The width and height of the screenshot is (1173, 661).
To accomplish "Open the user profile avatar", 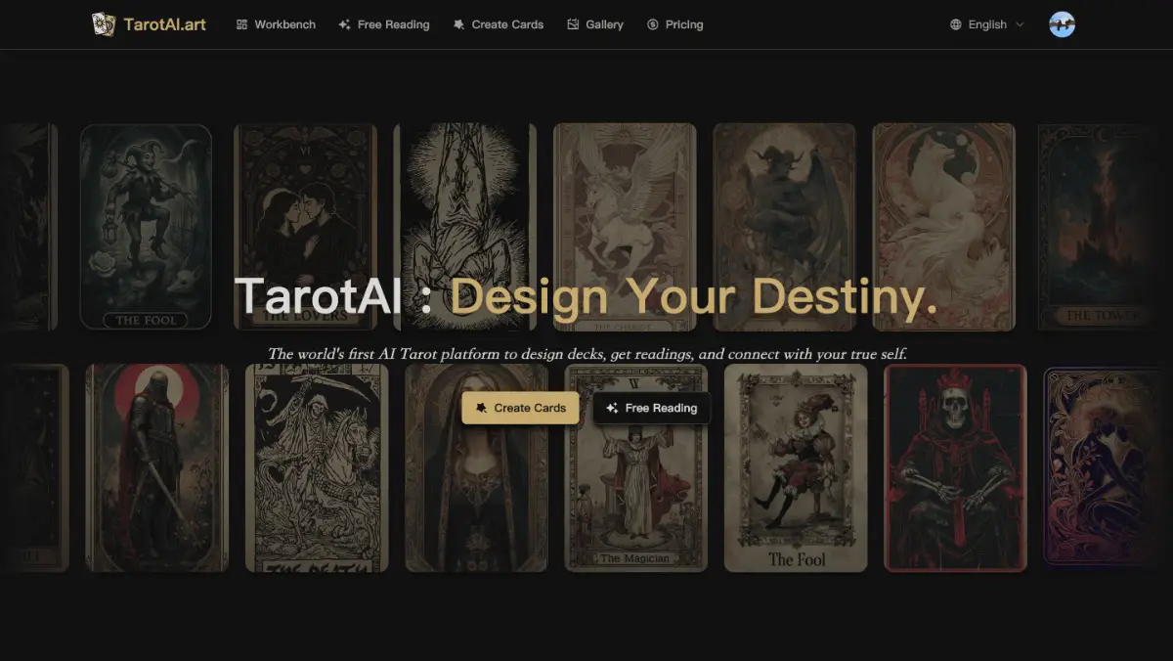I will coord(1062,24).
